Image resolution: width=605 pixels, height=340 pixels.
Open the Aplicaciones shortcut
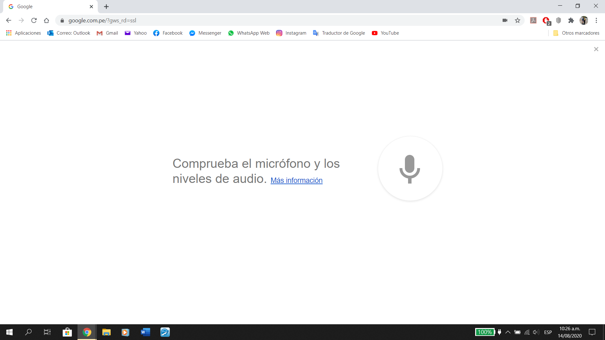click(x=24, y=33)
